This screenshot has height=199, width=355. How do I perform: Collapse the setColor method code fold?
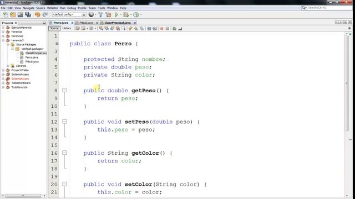tap(64, 184)
